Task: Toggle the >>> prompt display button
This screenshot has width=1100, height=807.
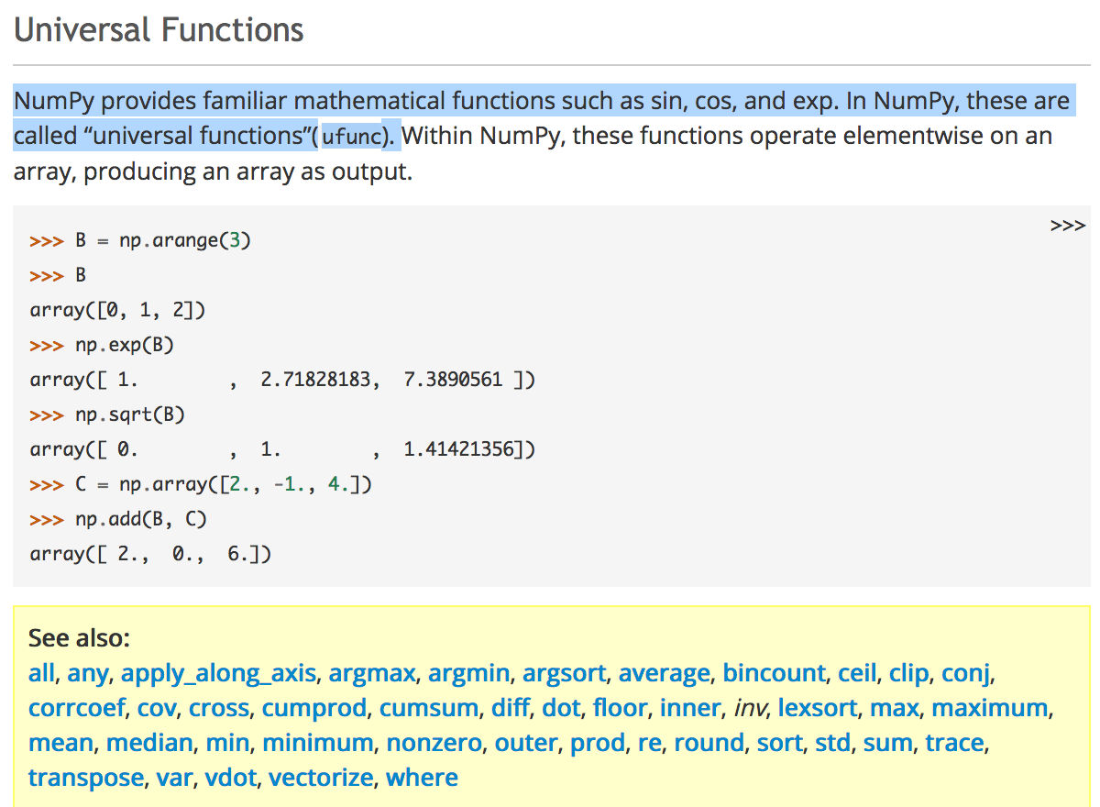Action: 1068,226
